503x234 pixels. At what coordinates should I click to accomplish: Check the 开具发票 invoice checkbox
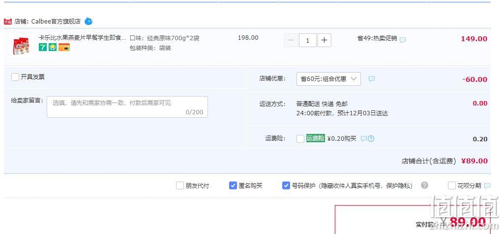[15, 77]
